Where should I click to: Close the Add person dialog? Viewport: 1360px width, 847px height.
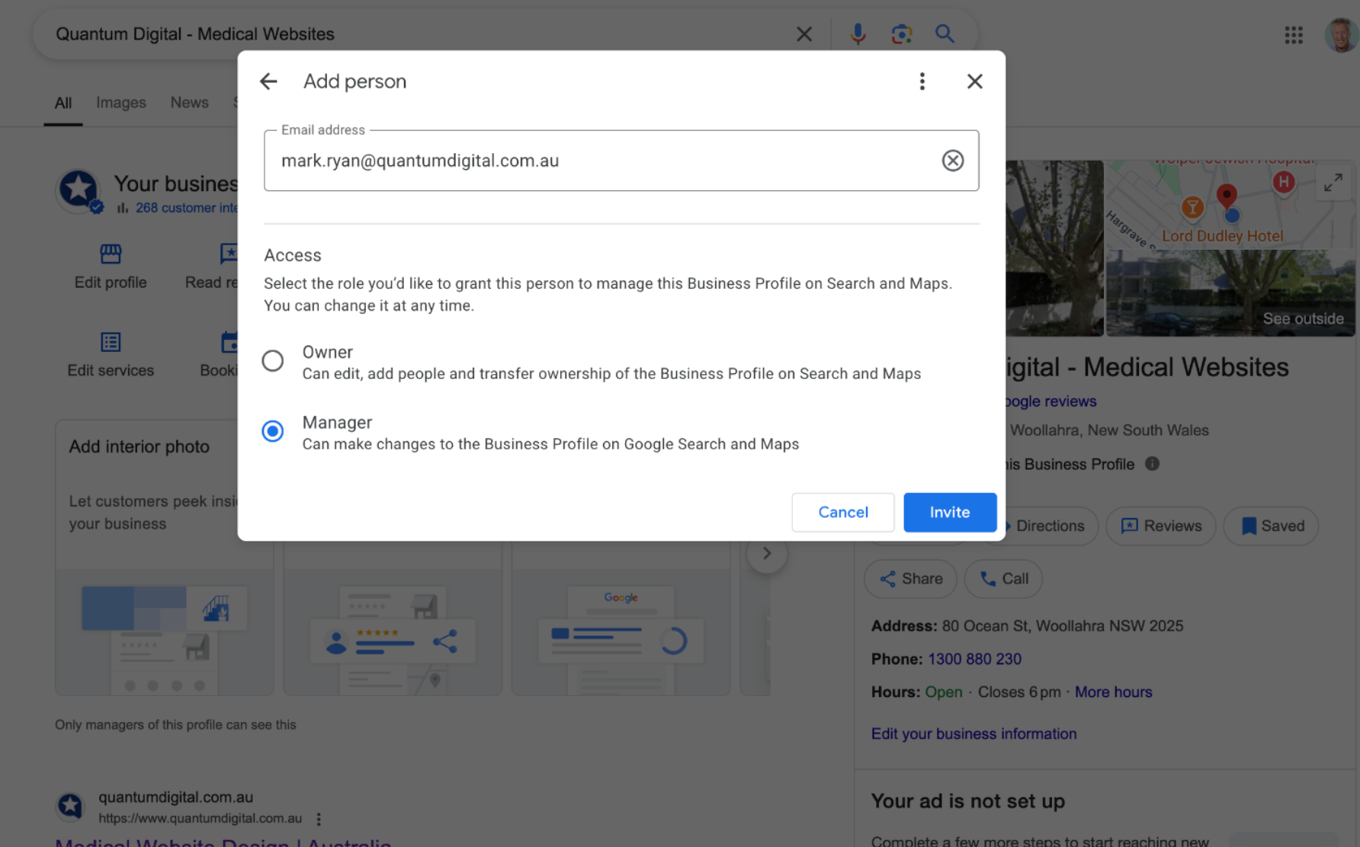click(974, 82)
